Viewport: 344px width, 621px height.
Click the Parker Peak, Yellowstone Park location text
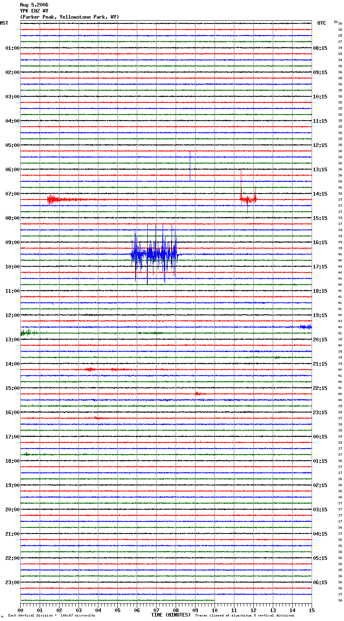coord(70,17)
